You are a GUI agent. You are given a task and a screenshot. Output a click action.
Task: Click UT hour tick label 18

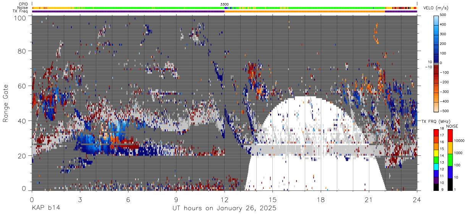coord(321,200)
